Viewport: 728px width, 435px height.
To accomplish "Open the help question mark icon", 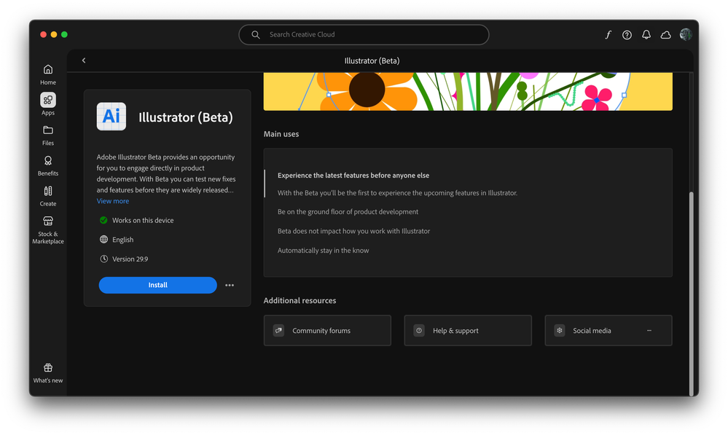I will coord(627,35).
